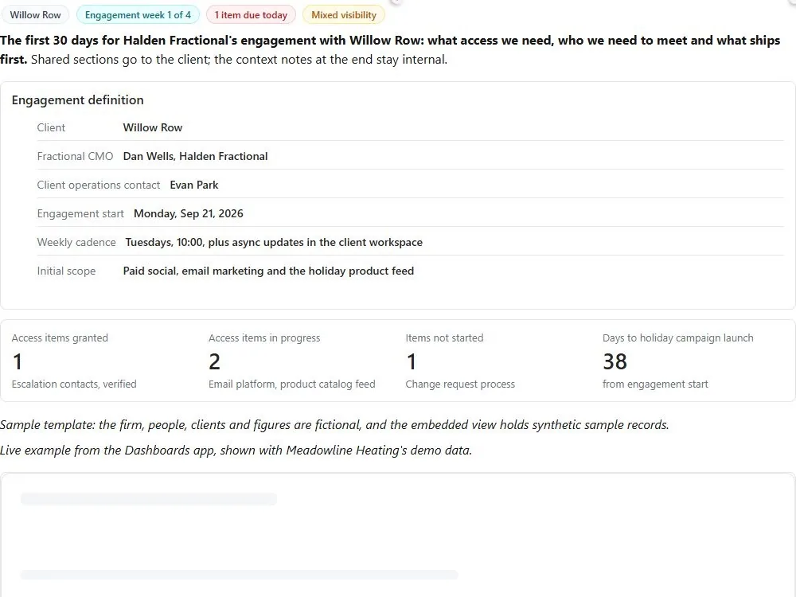
Task: Click Email platform, product catalog feed caption
Action: 292,384
